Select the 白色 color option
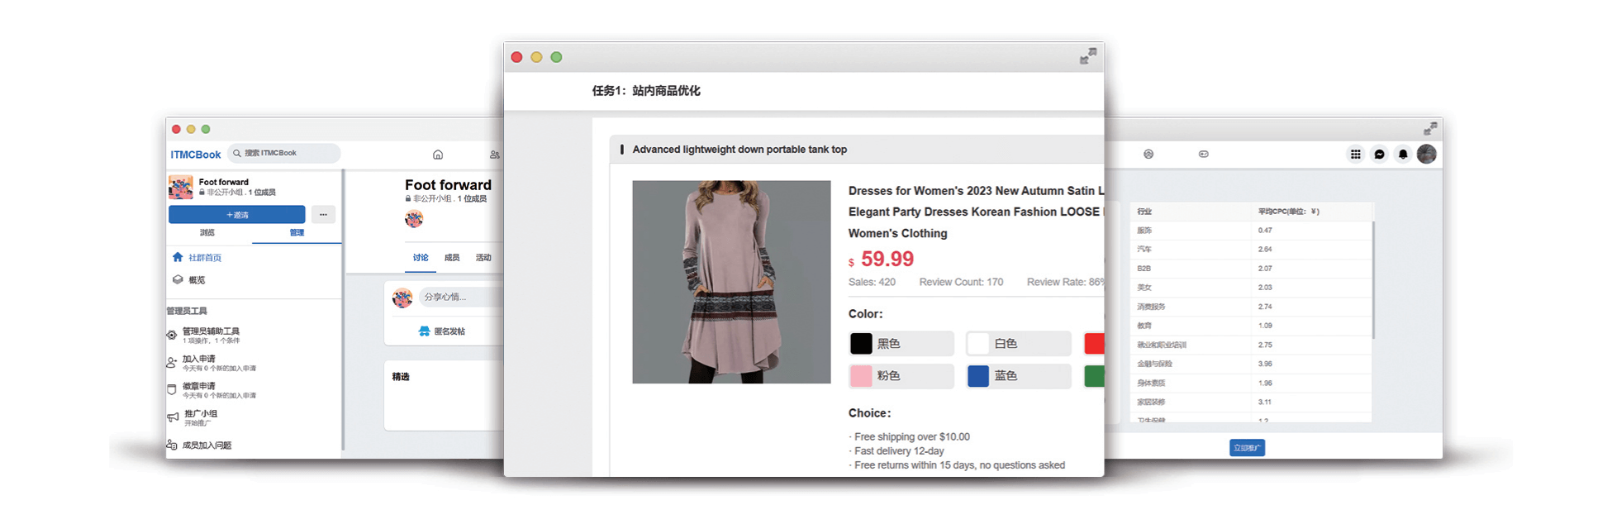This screenshot has height=524, width=1612. (1019, 344)
